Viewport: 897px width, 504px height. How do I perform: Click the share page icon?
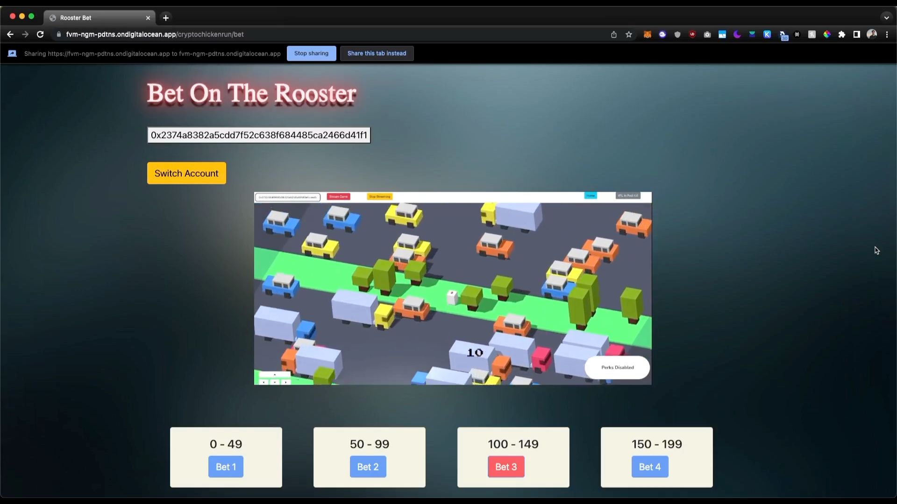click(x=614, y=35)
